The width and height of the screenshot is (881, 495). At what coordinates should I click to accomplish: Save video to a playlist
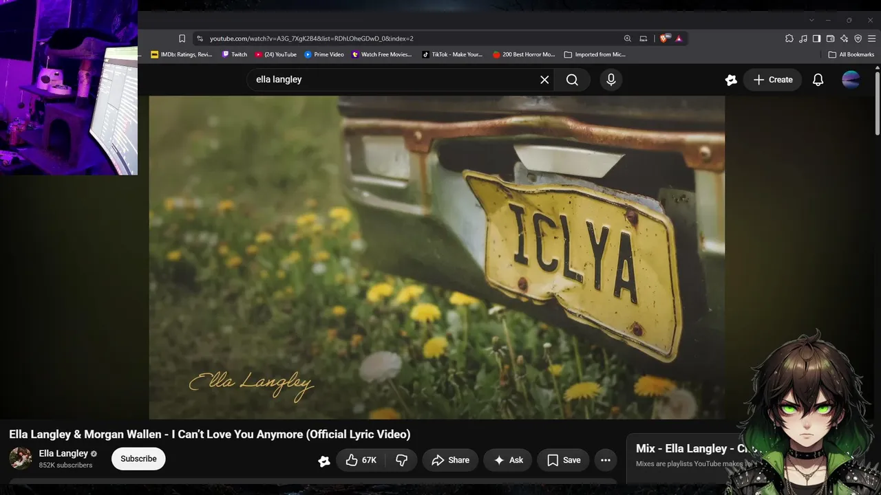point(564,460)
